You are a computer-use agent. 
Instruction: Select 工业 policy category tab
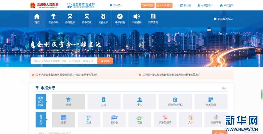coord(89,120)
